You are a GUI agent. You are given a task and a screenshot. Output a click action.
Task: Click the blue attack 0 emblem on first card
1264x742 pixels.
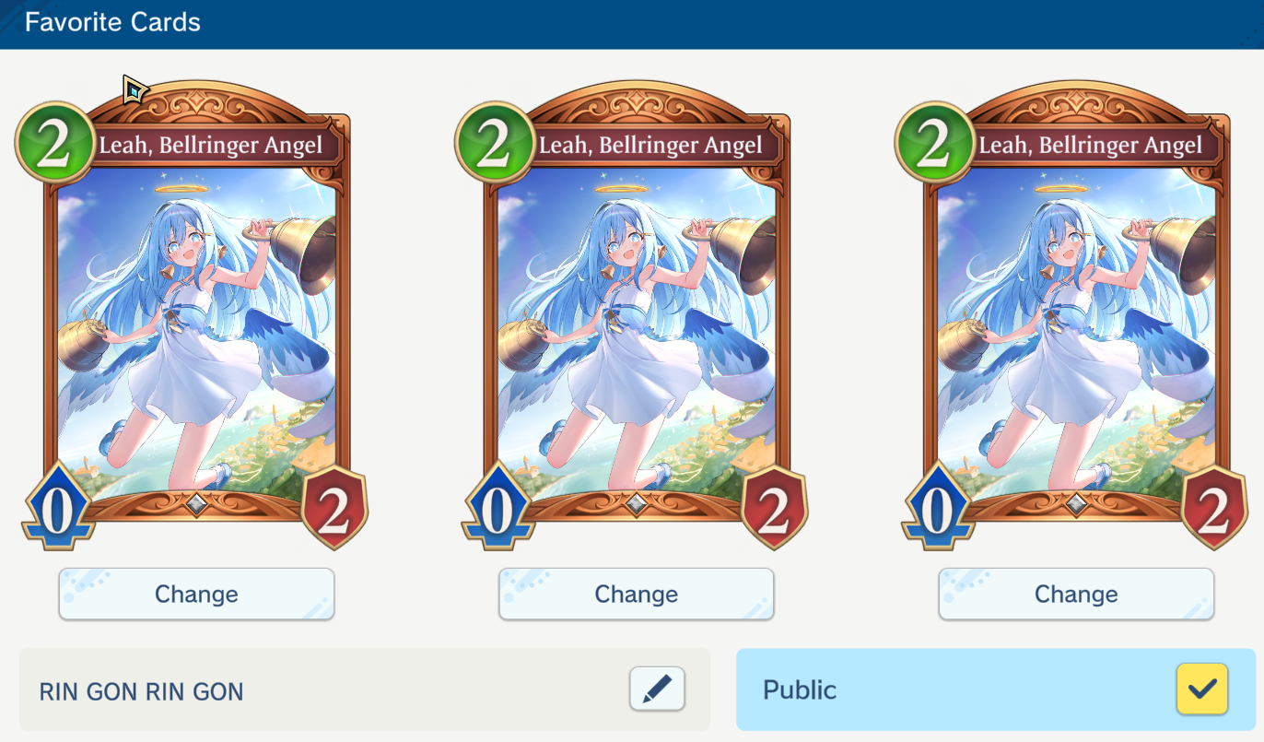[58, 508]
